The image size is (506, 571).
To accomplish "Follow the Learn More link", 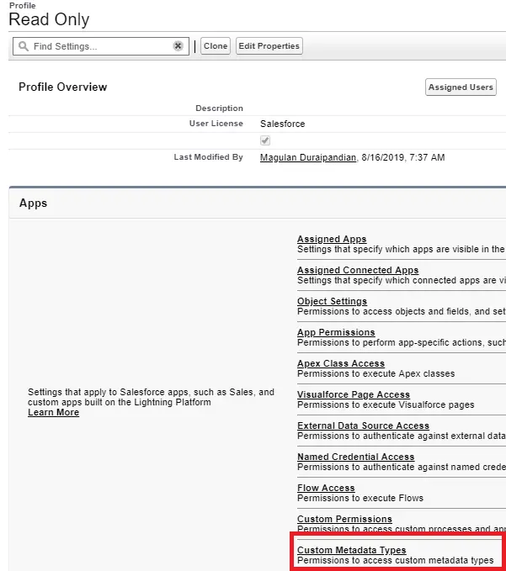I will click(x=54, y=412).
